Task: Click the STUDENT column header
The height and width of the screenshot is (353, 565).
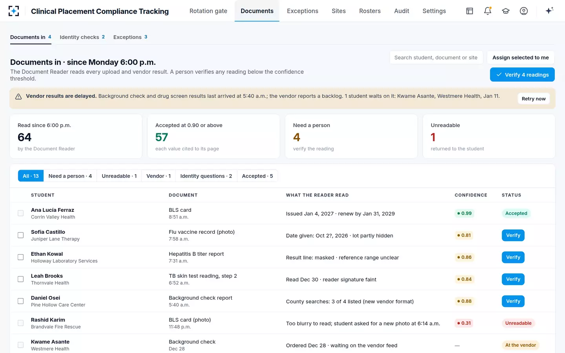Action: (43, 195)
